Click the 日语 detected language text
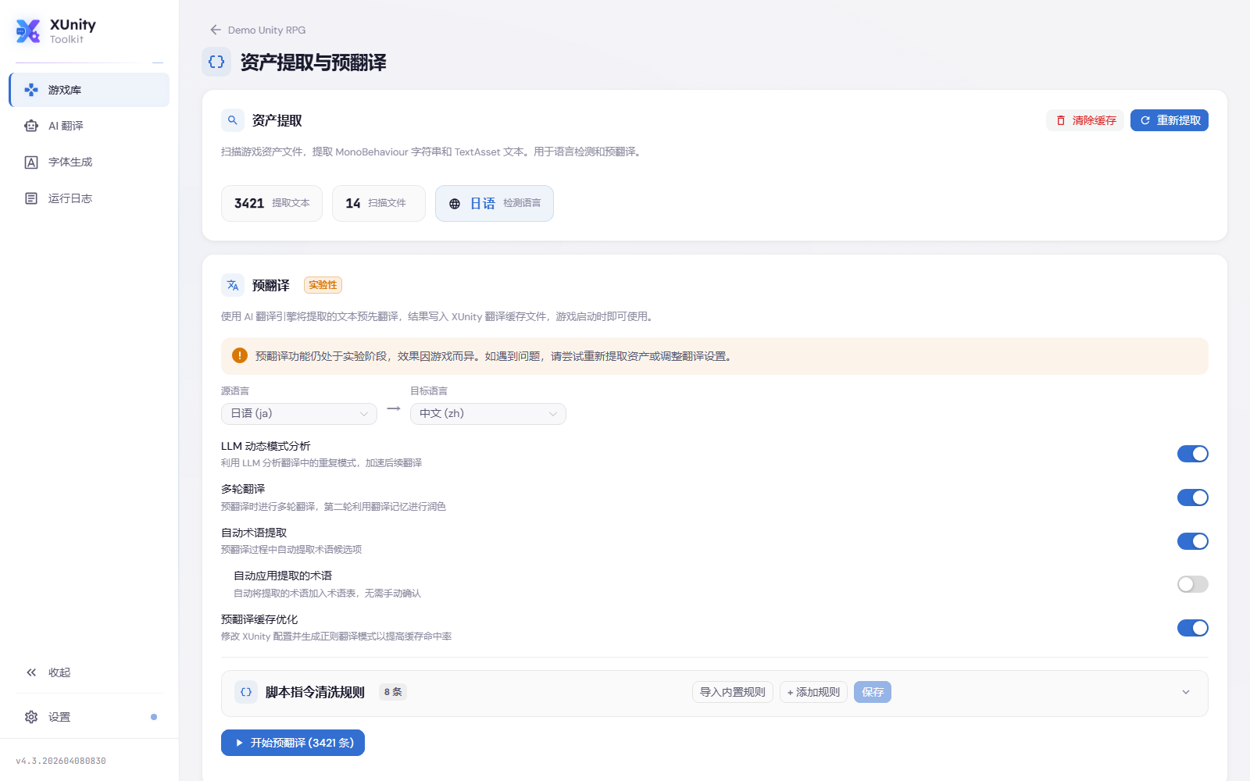This screenshot has height=781, width=1250. coord(483,203)
